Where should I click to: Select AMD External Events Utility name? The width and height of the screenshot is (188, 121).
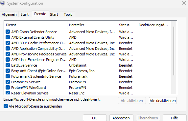33,37
